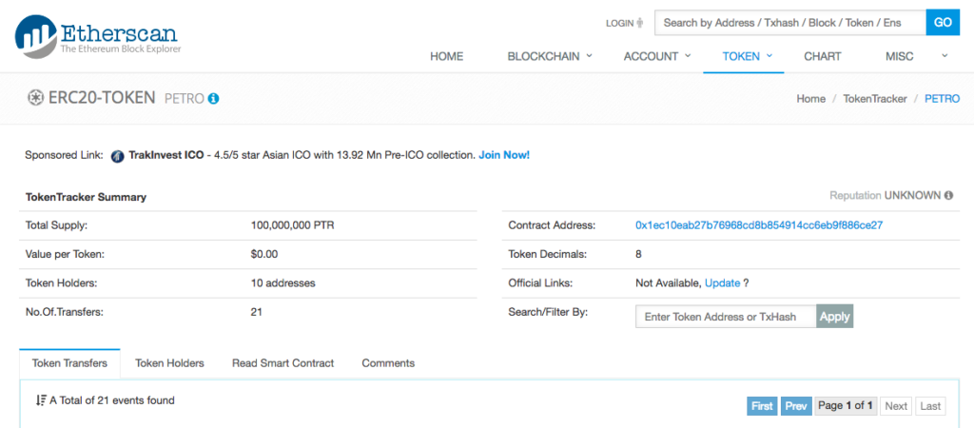Switch to the Token Transfers tab

[69, 363]
